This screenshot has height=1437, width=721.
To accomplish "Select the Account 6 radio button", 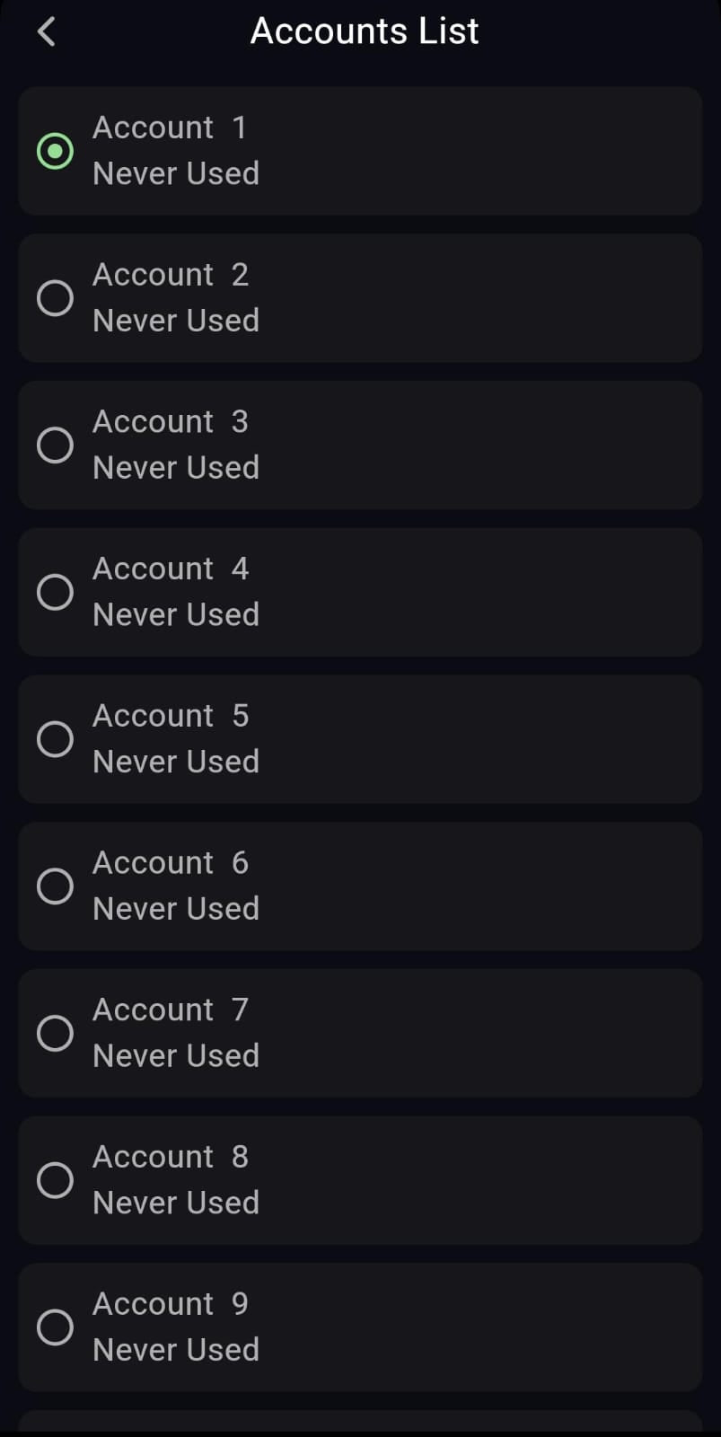I will pyautogui.click(x=55, y=886).
